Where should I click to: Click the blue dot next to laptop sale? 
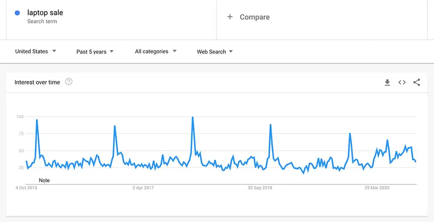click(17, 13)
